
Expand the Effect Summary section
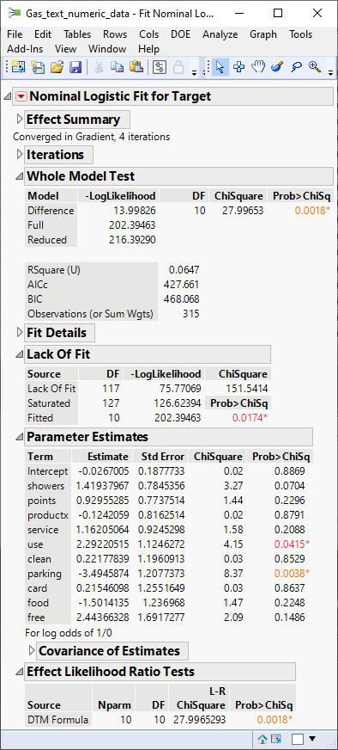click(20, 119)
